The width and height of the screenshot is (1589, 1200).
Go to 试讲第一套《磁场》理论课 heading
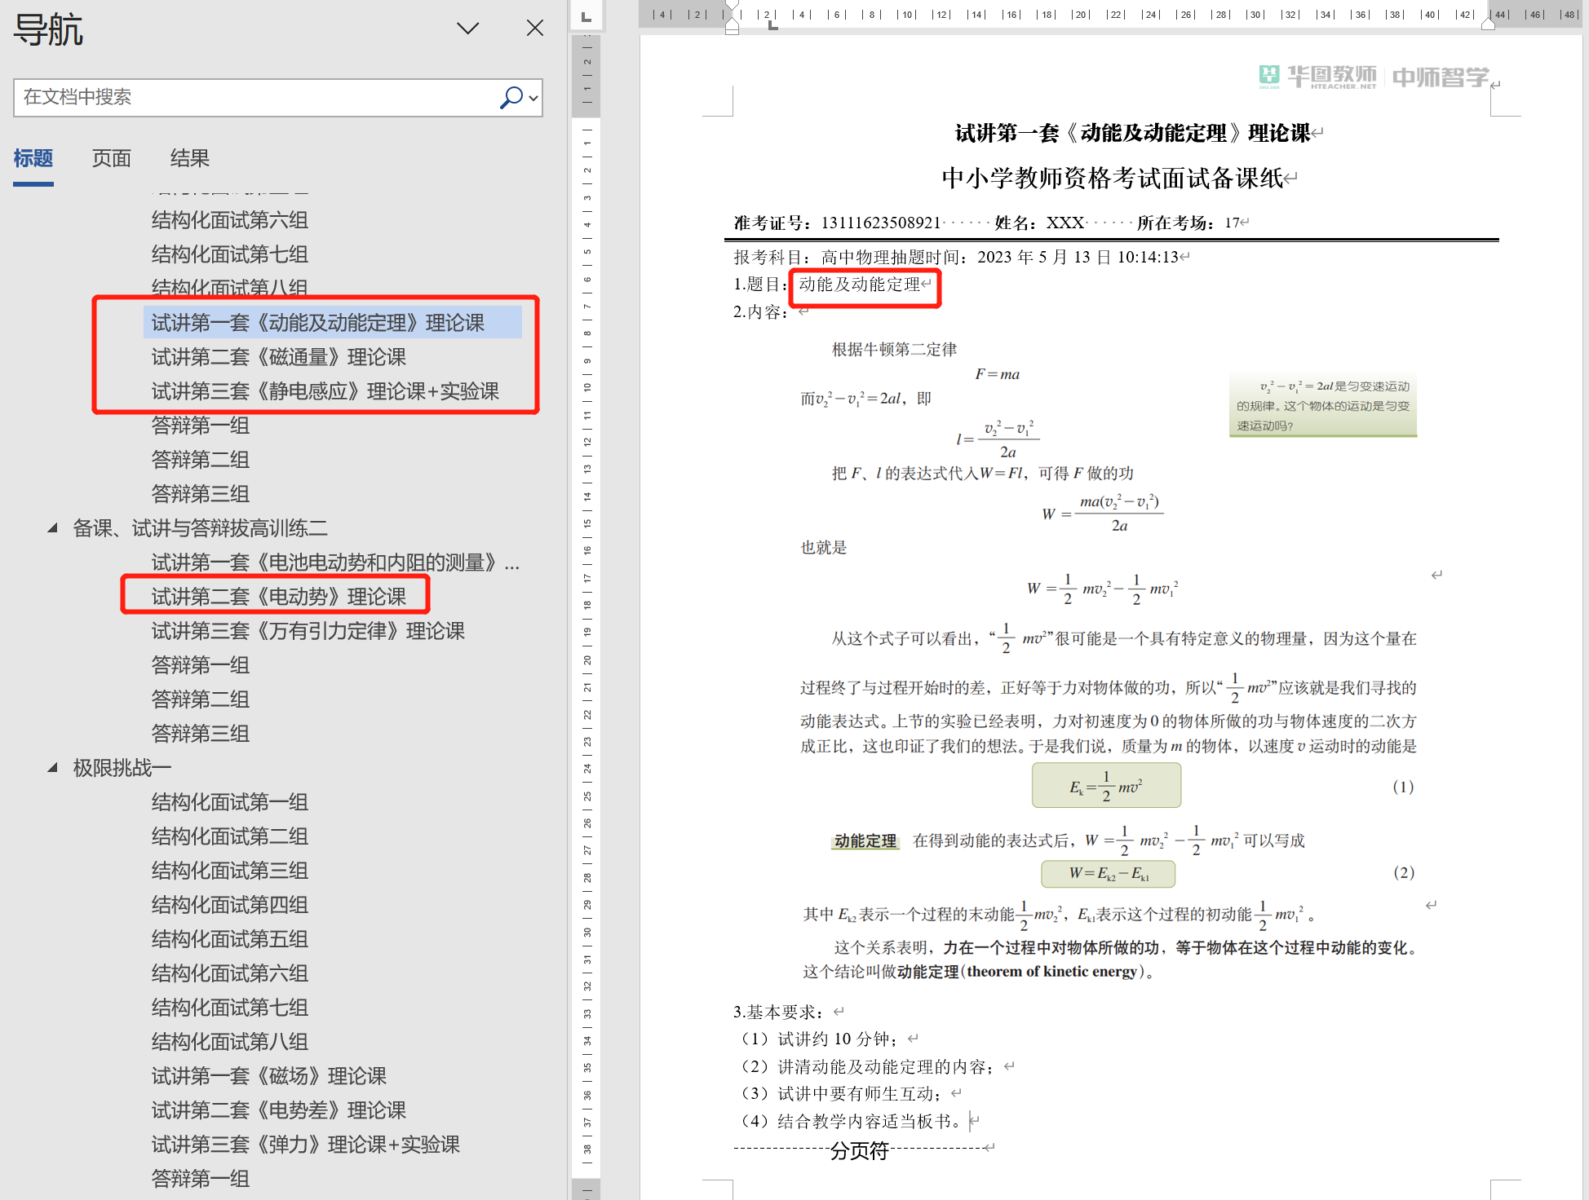point(268,1076)
